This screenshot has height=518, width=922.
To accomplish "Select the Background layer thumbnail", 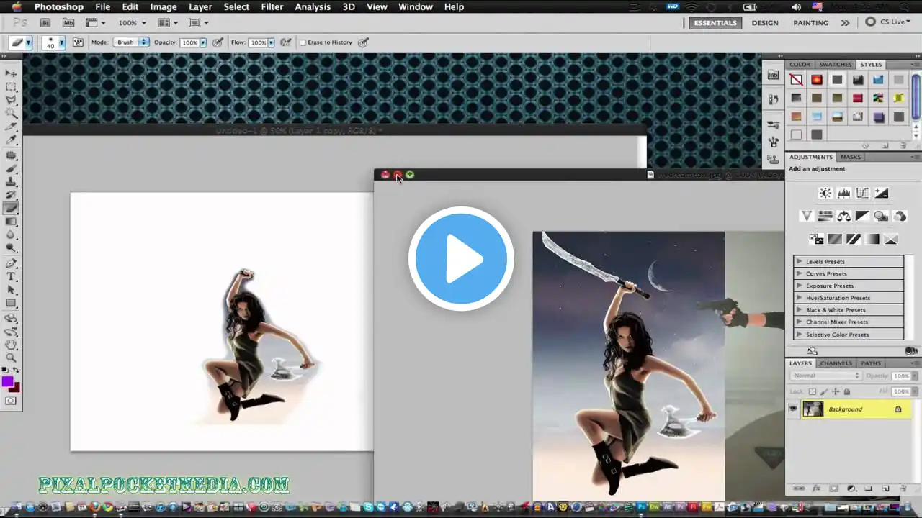I will point(813,409).
